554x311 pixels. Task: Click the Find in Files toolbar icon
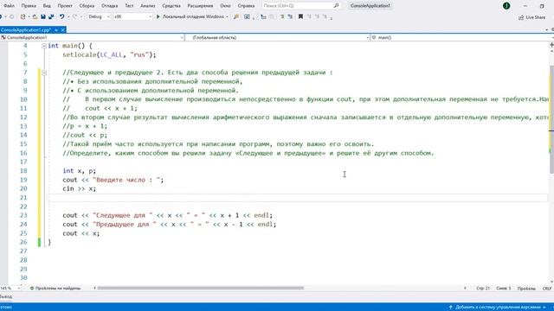click(236, 16)
